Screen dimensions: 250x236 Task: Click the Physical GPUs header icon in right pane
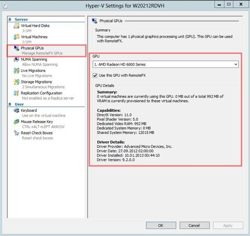coord(95,21)
